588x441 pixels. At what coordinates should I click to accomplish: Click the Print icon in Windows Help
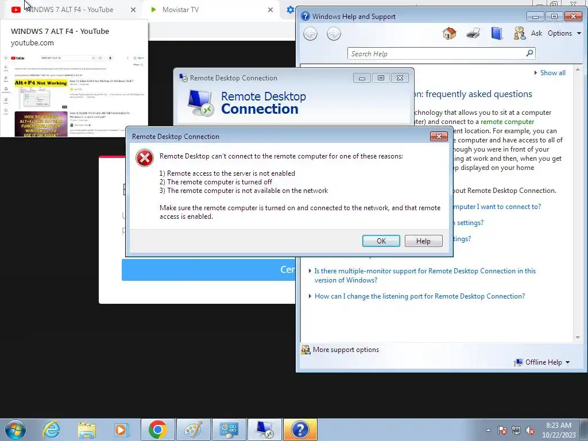tap(473, 33)
